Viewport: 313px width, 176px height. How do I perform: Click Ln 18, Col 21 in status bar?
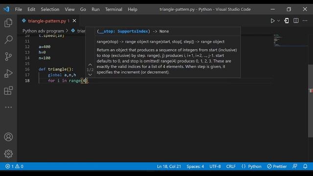(x=169, y=166)
